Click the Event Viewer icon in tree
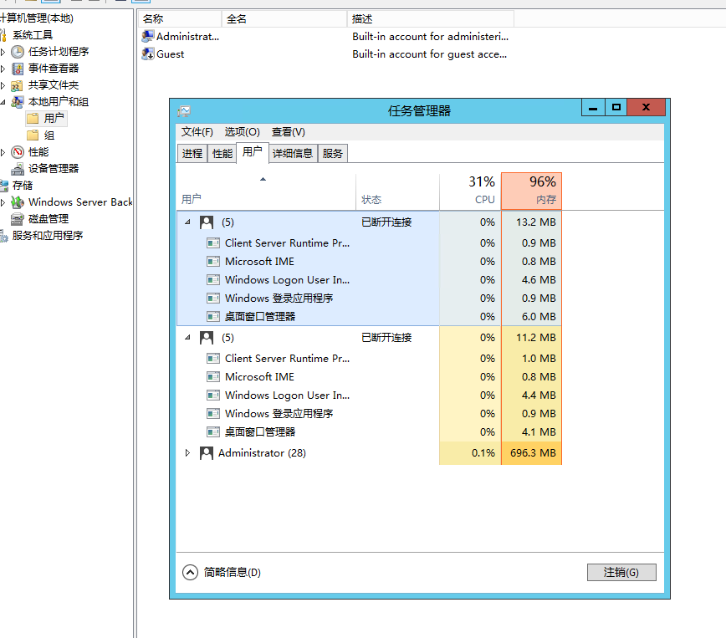The width and height of the screenshot is (726, 638). 18,69
